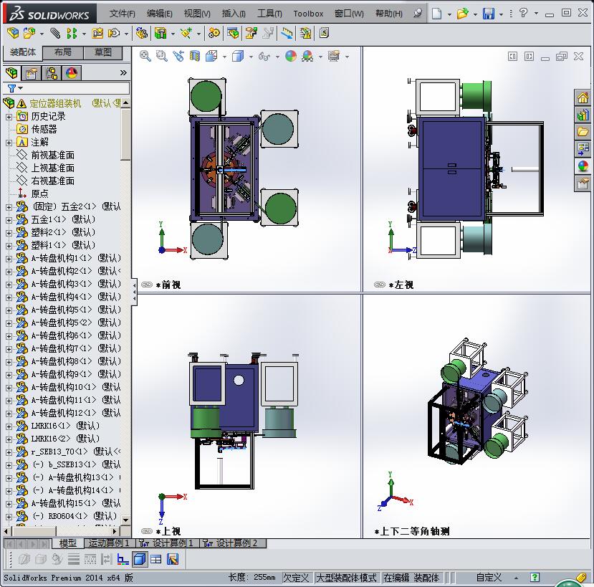The image size is (594, 587).
Task: Open the 文件(F) menu
Action: tap(123, 14)
